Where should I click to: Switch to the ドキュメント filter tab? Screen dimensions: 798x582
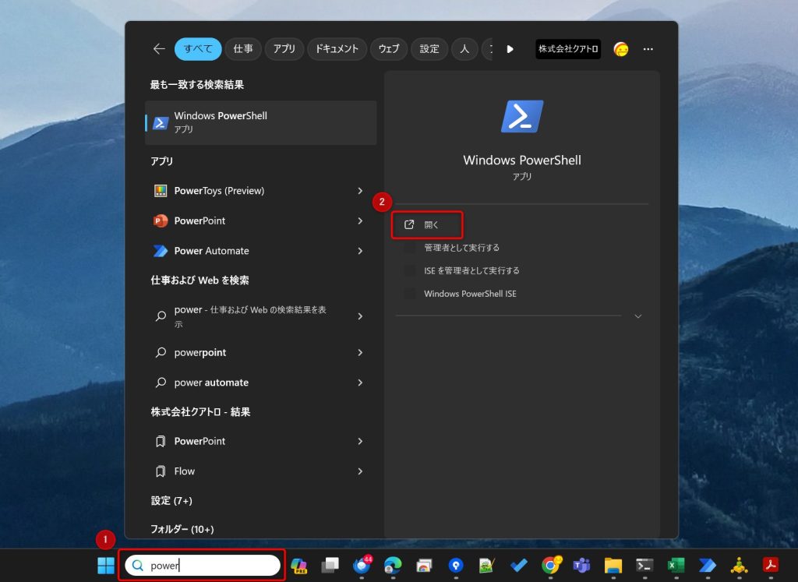(337, 49)
